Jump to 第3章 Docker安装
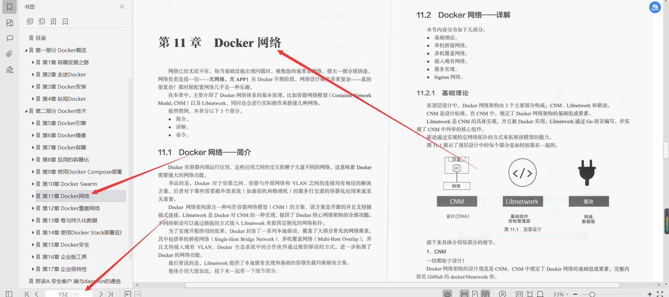This screenshot has width=669, height=297. pyautogui.click(x=64, y=87)
